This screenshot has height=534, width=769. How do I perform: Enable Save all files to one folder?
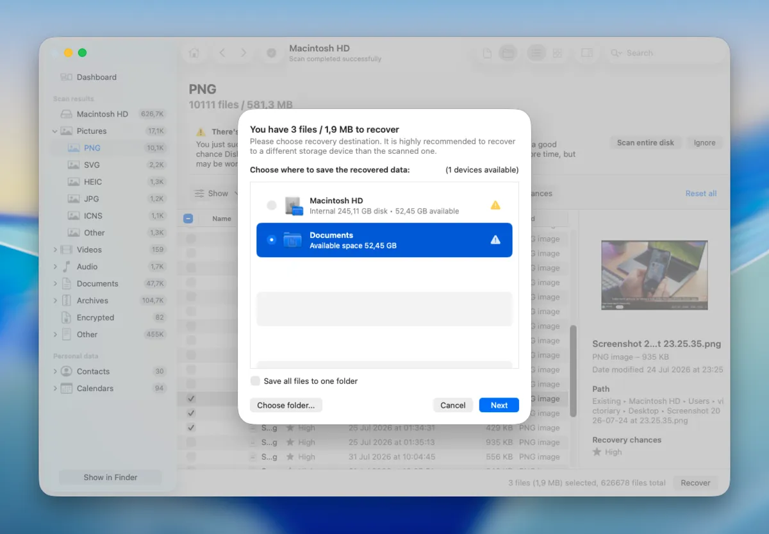coord(256,381)
